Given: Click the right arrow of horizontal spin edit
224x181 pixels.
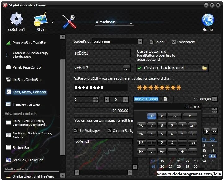Looking at the screenshot, I should click(126, 99).
